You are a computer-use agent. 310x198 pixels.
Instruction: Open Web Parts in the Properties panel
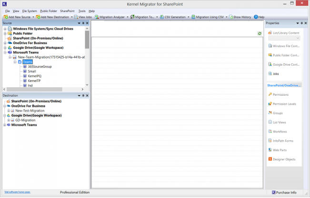280,150
